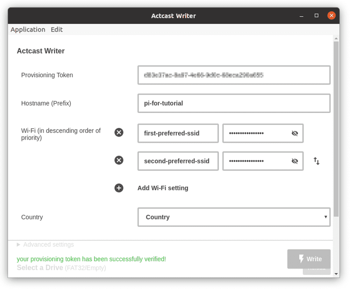
Task: Edit the Hostname prefix field
Action: [234, 103]
